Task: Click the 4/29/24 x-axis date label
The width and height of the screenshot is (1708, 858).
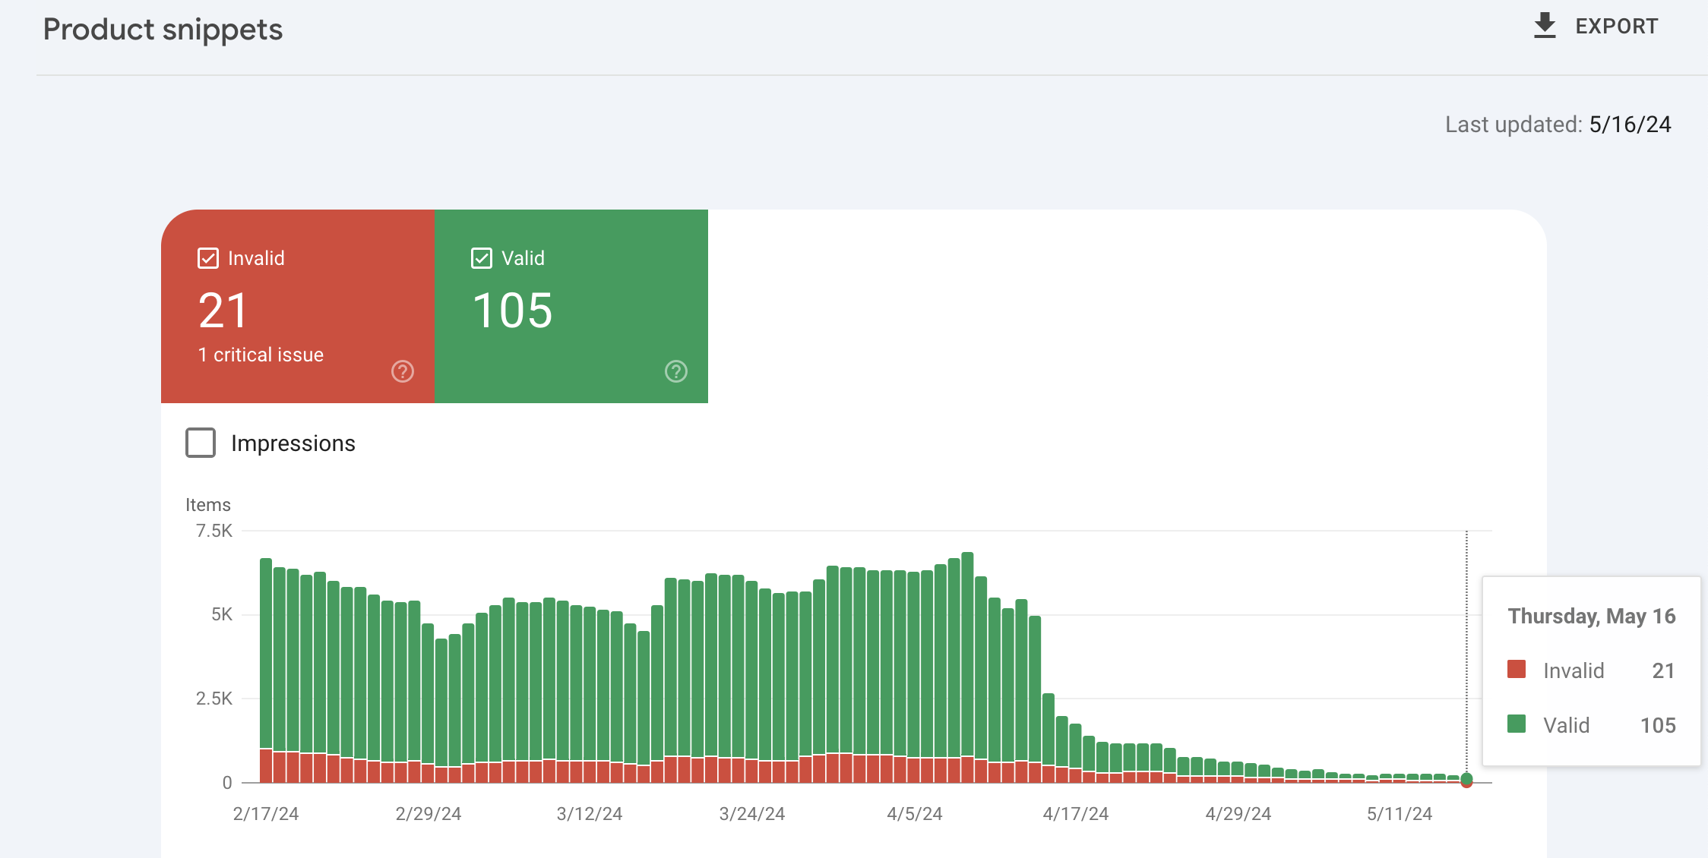Action: pos(1238,814)
